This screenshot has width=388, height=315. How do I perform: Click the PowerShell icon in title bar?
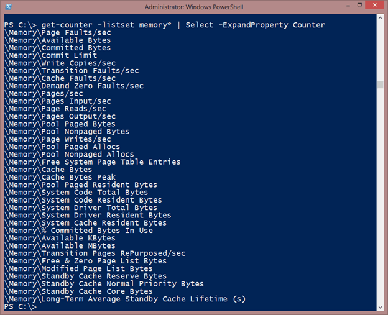[x=8, y=7]
